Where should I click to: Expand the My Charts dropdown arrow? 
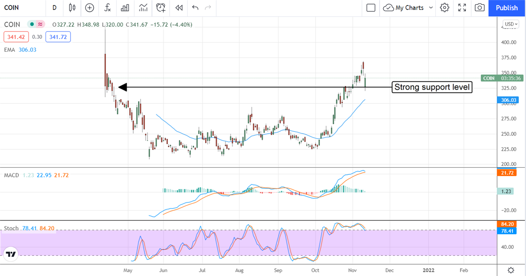(x=430, y=8)
